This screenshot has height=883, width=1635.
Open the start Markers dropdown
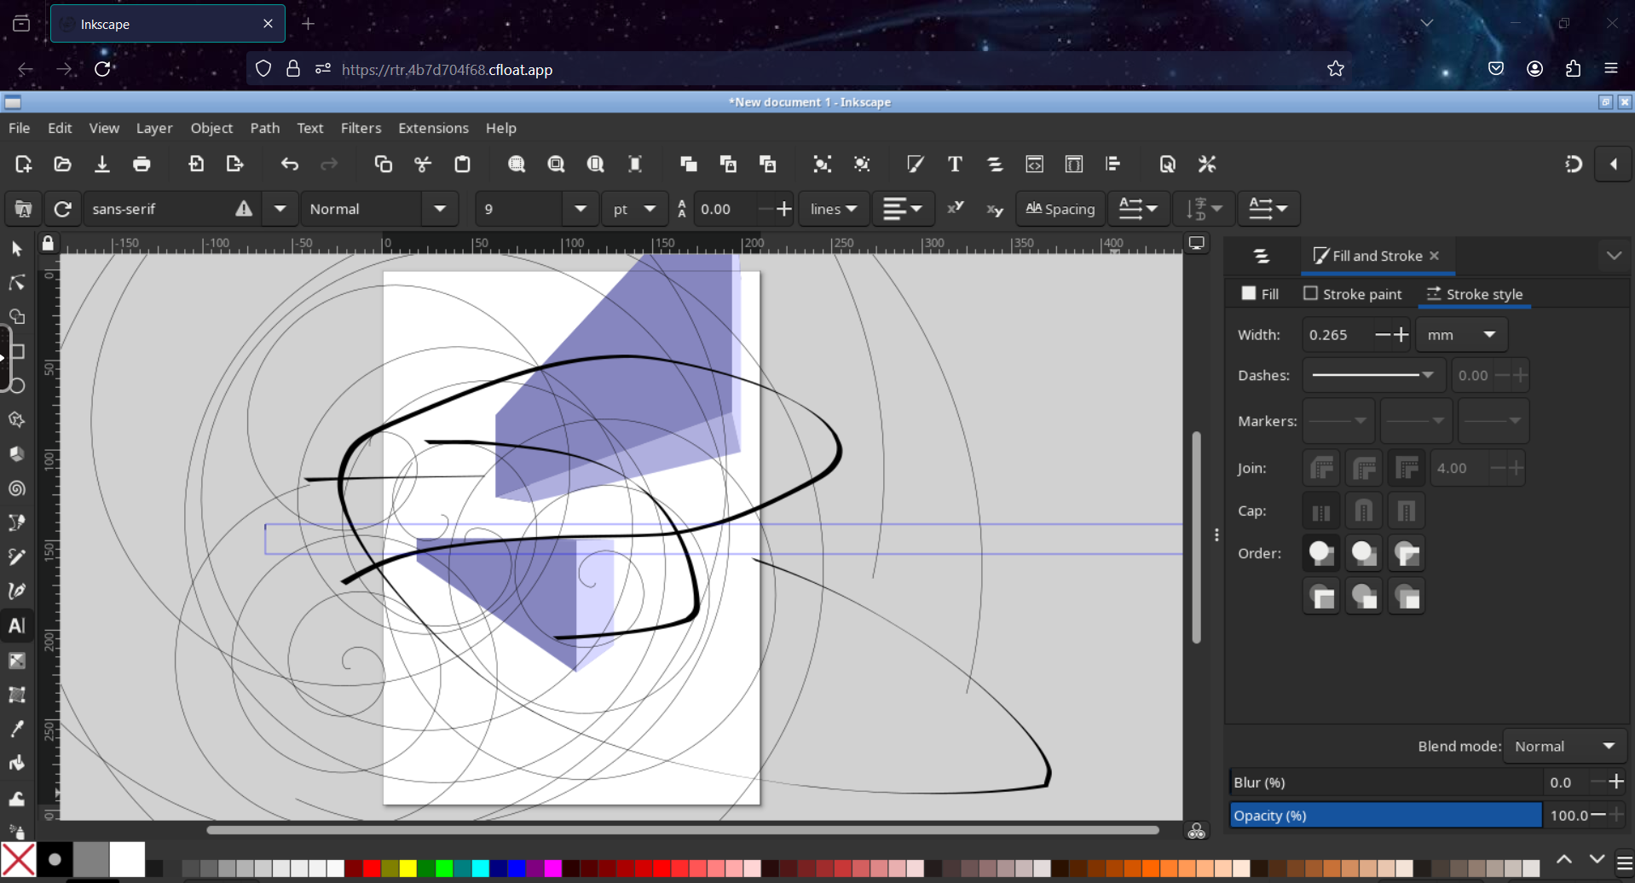(x=1338, y=421)
